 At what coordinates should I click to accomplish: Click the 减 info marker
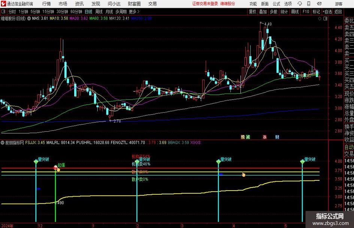point(248,137)
